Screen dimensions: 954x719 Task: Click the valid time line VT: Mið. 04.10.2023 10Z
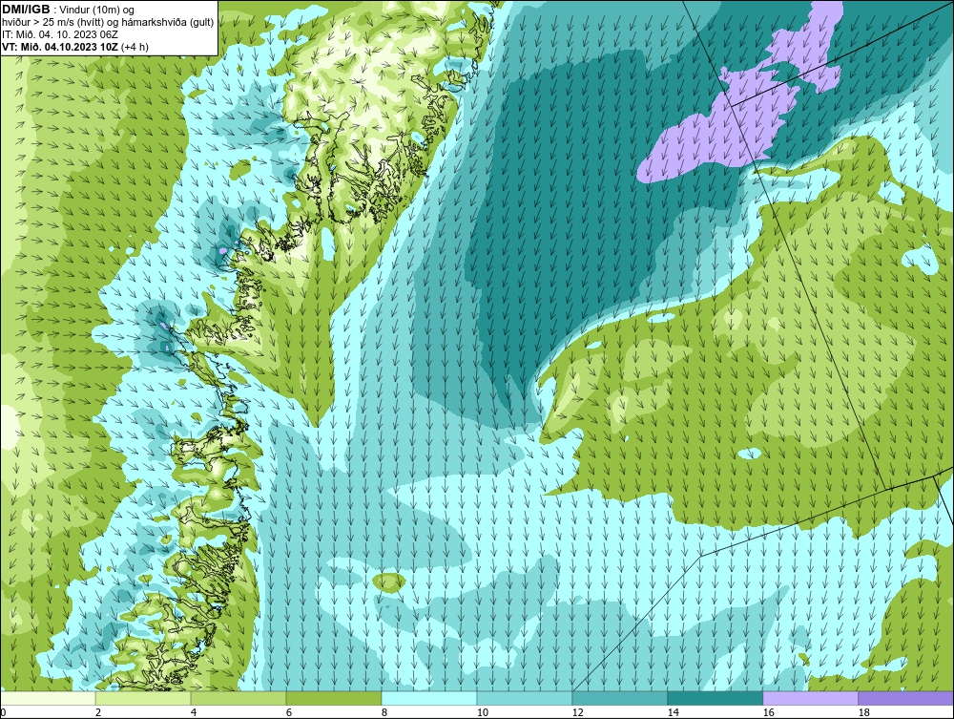pyautogui.click(x=61, y=46)
